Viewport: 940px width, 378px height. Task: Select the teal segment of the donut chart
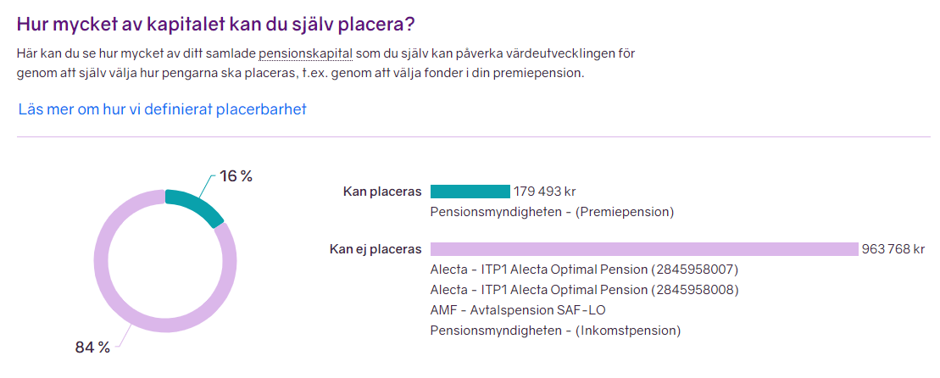pyautogui.click(x=197, y=205)
